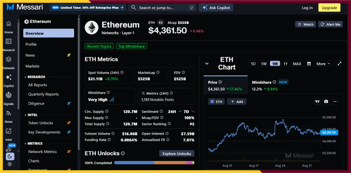
Task: Open Quarterly Reports in sidebar
Action: (x=43, y=94)
